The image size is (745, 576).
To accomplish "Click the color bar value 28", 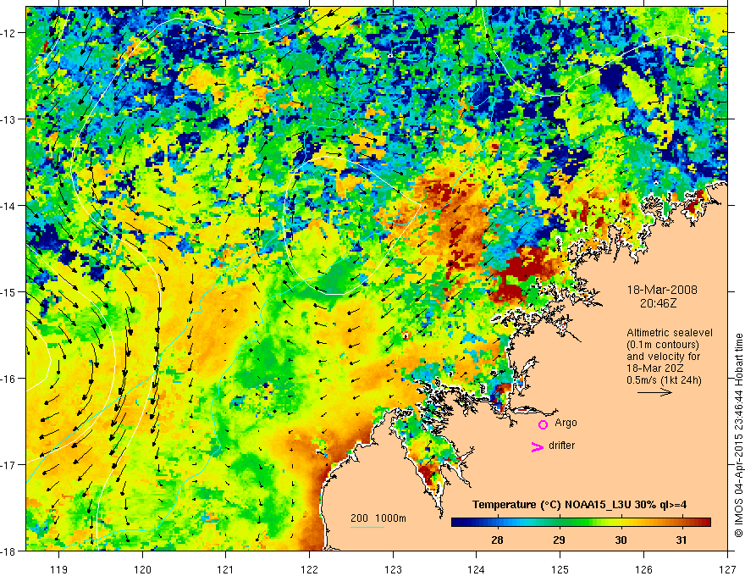I will 497,540.
